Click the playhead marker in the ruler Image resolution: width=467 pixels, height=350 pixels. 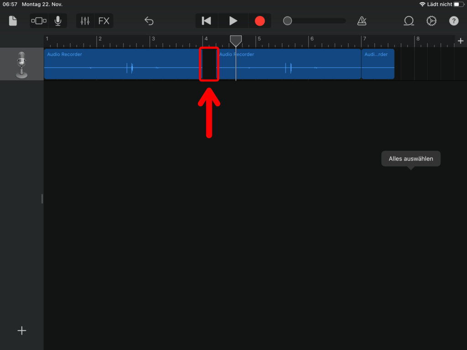click(236, 41)
